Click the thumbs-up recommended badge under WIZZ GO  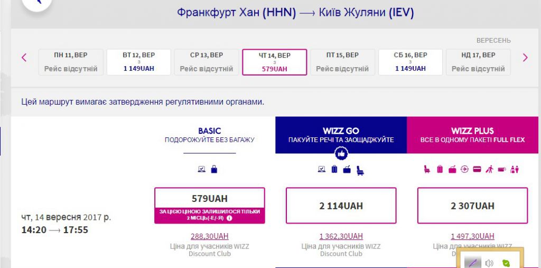(x=341, y=153)
